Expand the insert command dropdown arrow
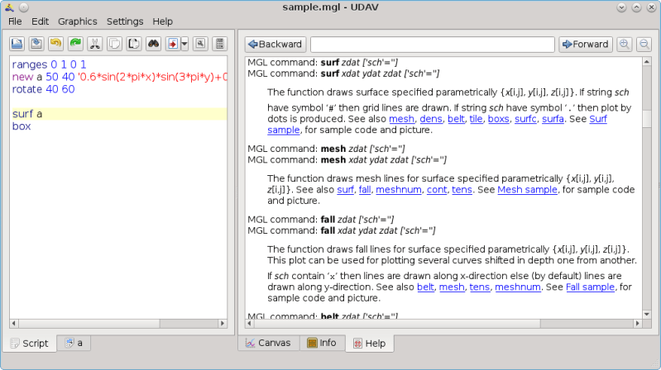The image size is (661, 370). point(184,44)
